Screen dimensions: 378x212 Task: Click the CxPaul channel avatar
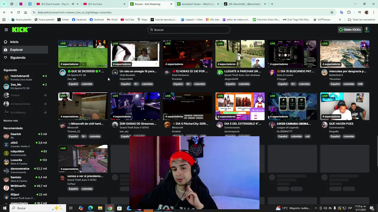point(62,178)
